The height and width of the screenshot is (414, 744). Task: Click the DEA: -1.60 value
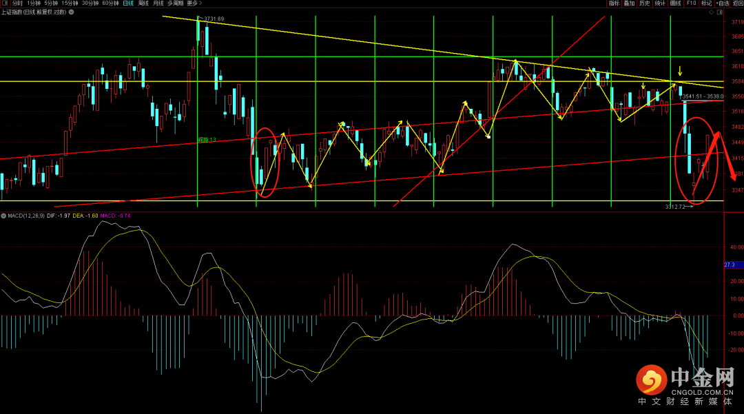(85, 216)
